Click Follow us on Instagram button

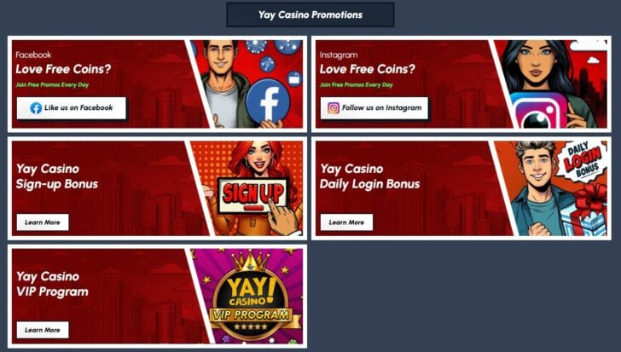pos(374,108)
